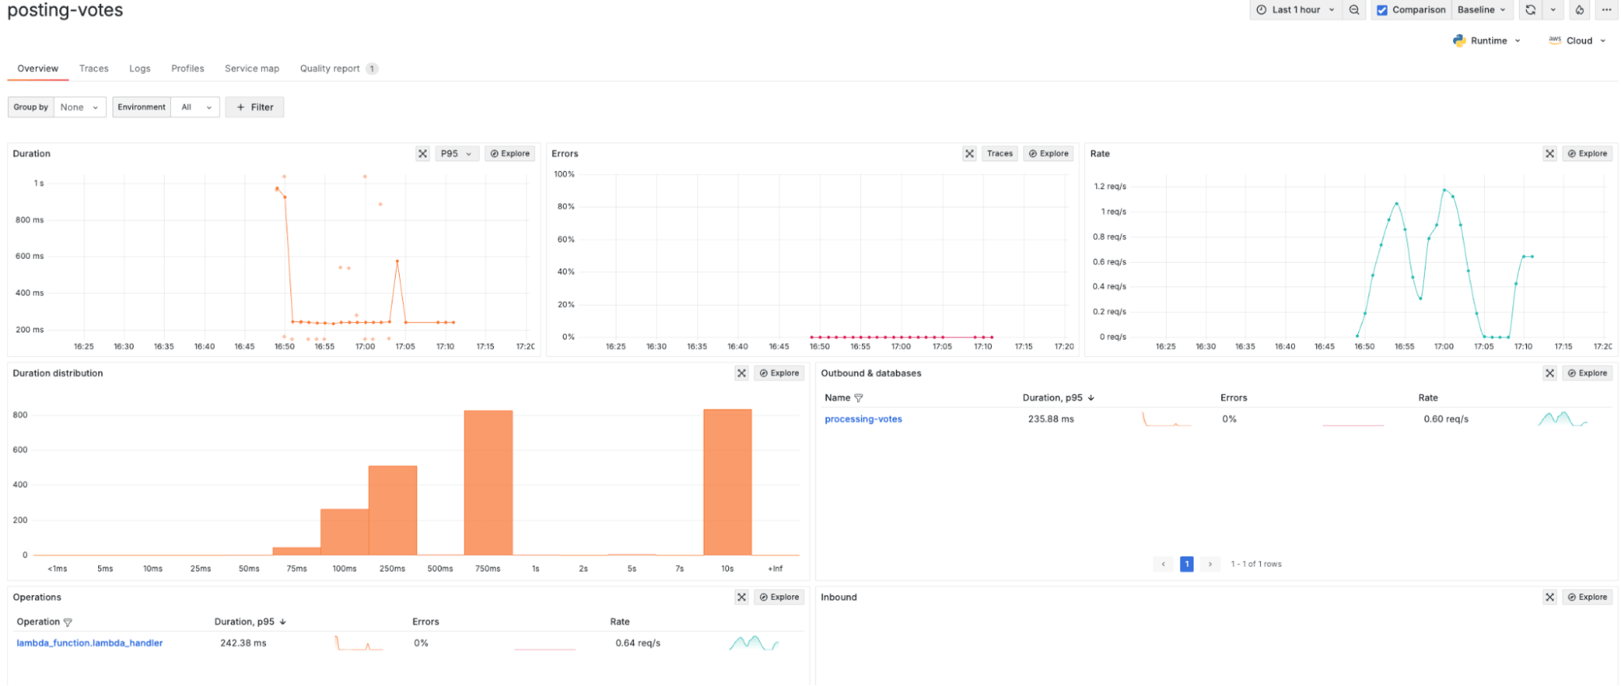Click the X icon on Outbound & databases panel

[x=1550, y=373]
